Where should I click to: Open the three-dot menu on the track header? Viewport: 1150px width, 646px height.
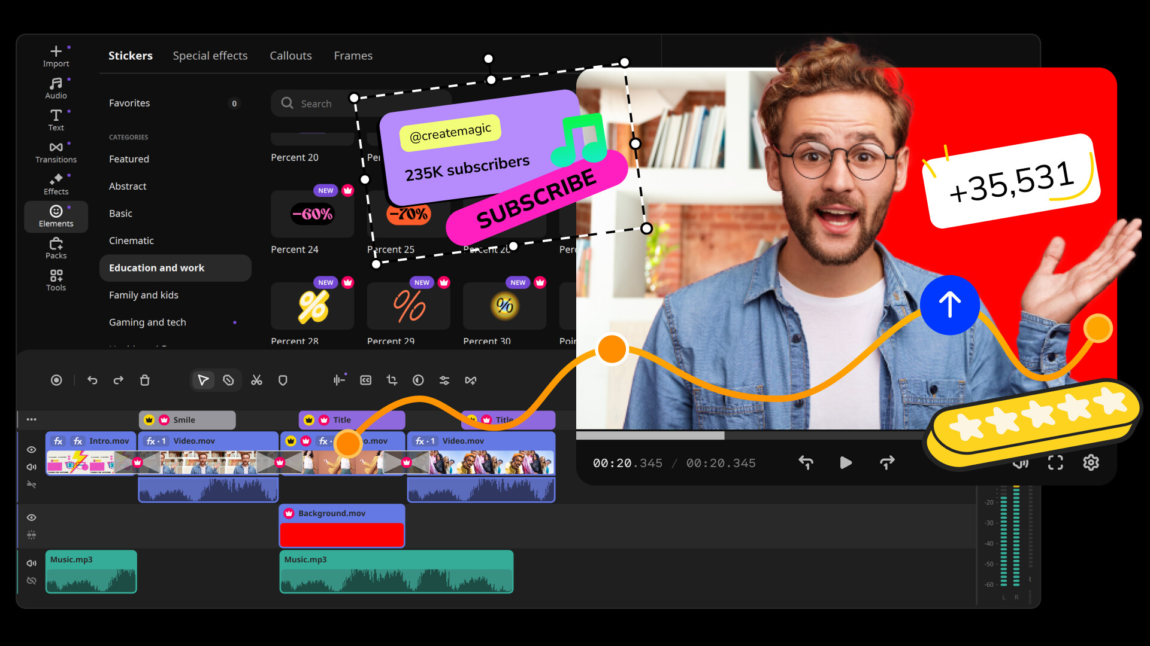coord(31,419)
